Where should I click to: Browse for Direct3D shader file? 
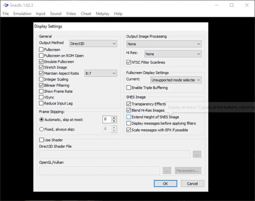197,154
